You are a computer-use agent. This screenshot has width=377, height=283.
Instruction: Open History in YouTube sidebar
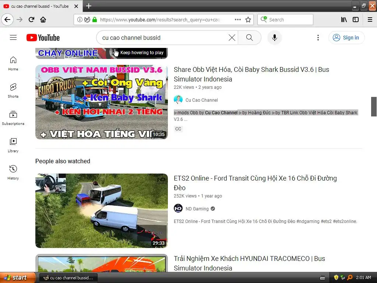(x=13, y=172)
